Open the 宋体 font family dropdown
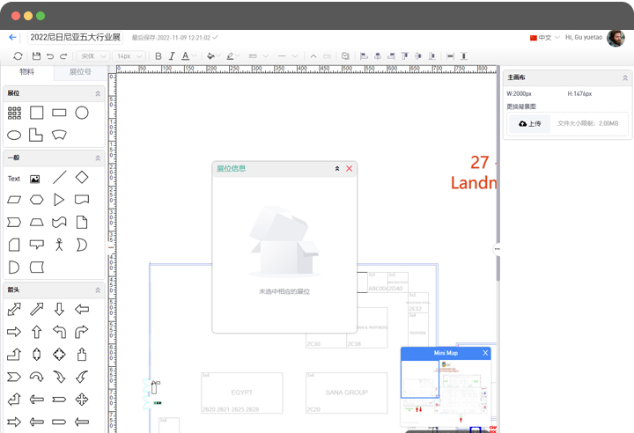 pos(92,56)
